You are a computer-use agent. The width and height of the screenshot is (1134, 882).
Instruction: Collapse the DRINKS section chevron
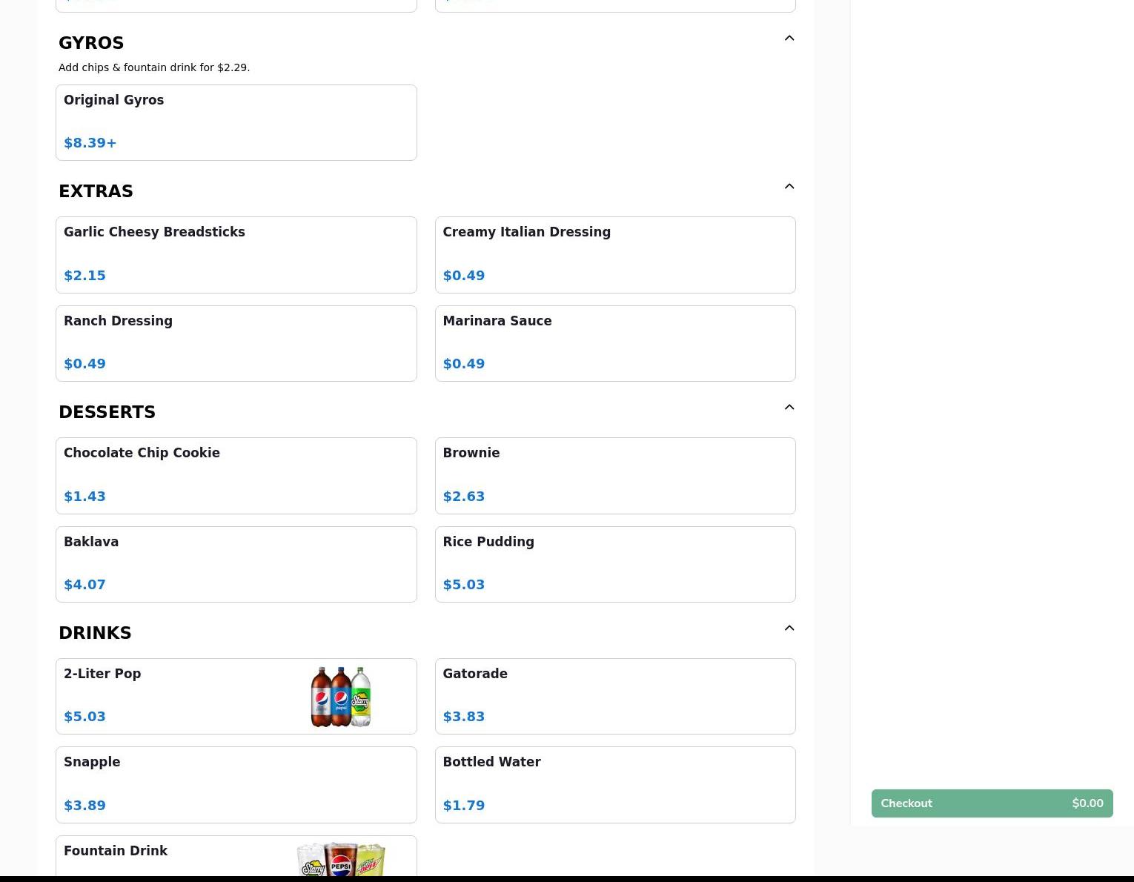click(x=789, y=629)
